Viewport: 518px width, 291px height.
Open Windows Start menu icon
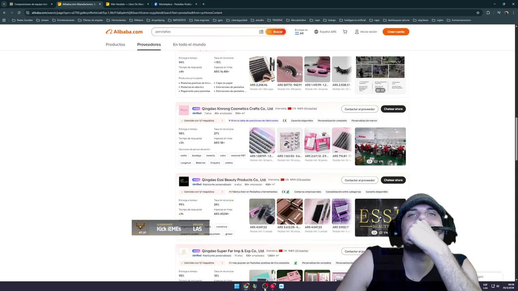237,286
